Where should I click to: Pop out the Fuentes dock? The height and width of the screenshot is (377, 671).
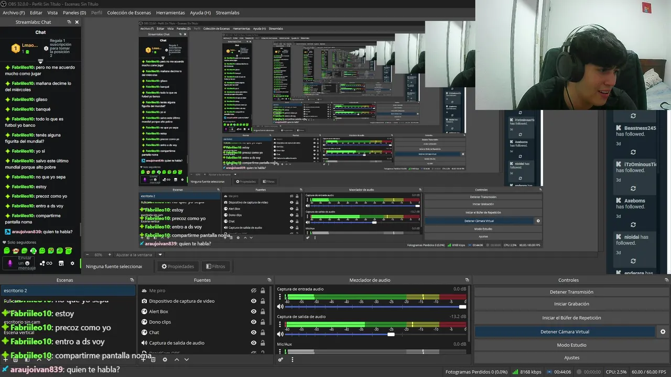pyautogui.click(x=269, y=280)
